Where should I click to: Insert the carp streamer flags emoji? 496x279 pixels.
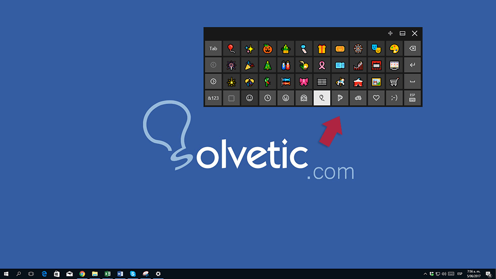(286, 82)
